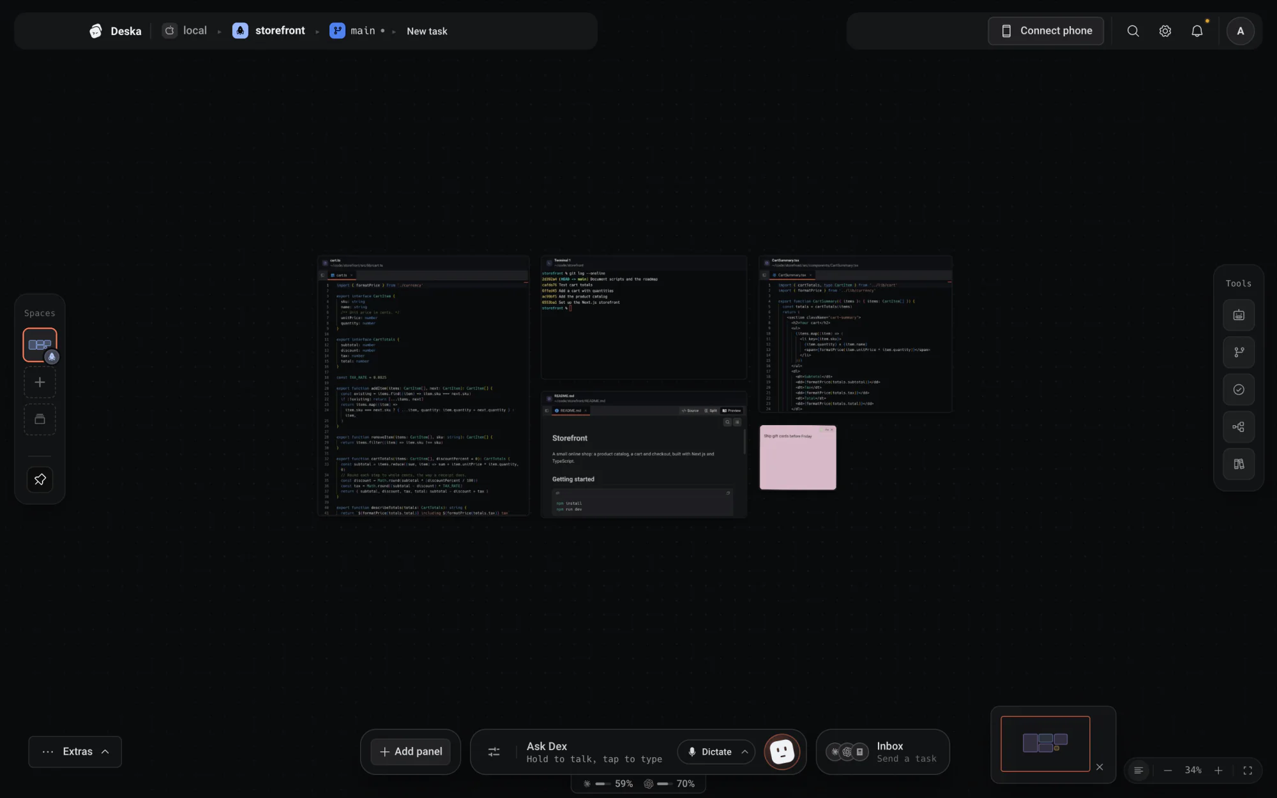Image resolution: width=1277 pixels, height=798 pixels.
Task: Open the storefront project breadcrumb
Action: [x=269, y=31]
